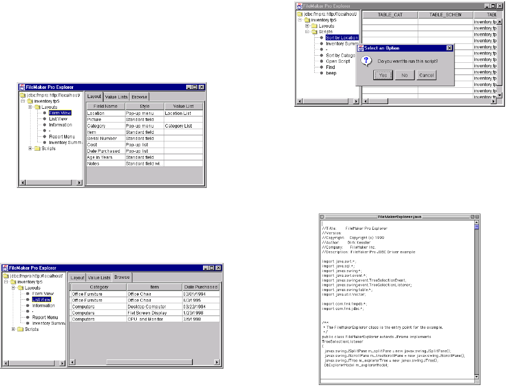The height and width of the screenshot is (386, 507).
Task: Select List View layout in bottom-left window
Action: pyautogui.click(x=41, y=300)
